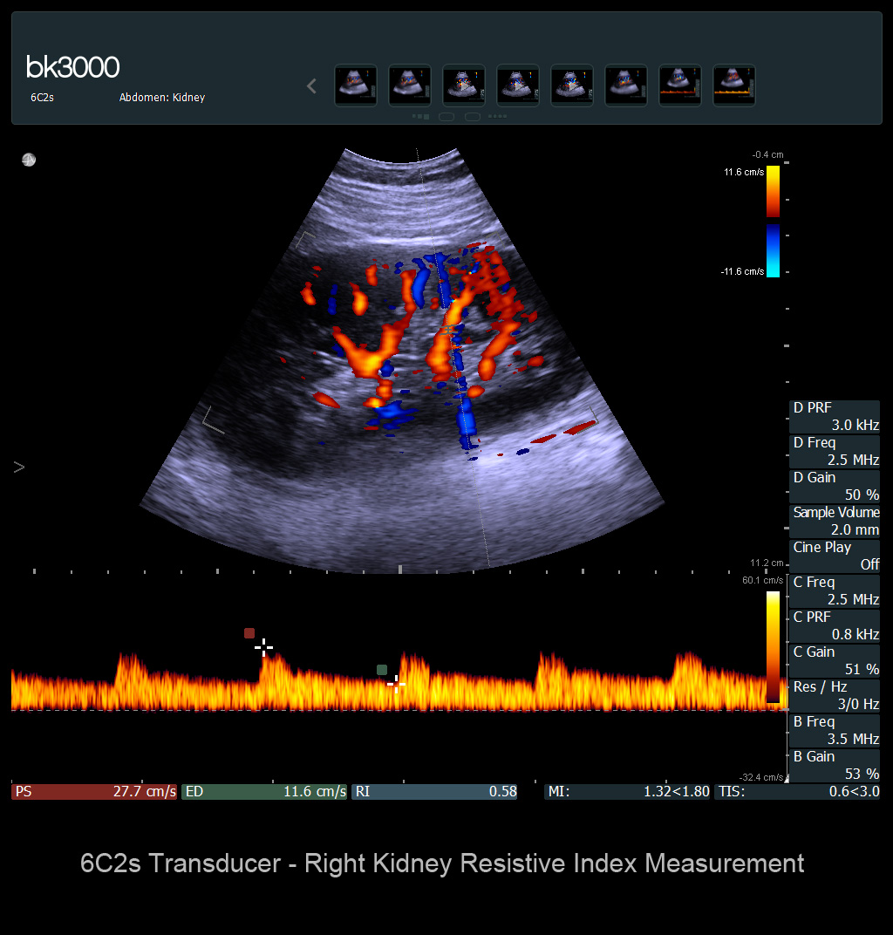This screenshot has height=935, width=893.
Task: Click the RI 0.58 measurement field
Action: 434,792
